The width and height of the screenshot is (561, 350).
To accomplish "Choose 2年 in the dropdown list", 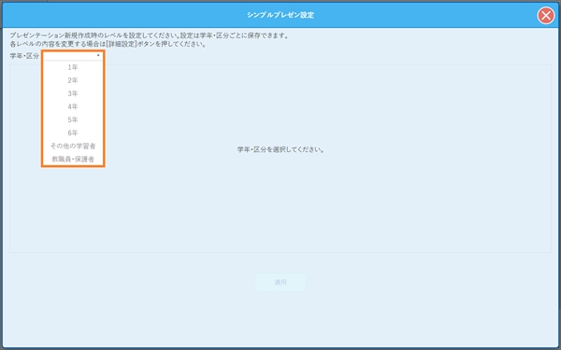I will (73, 80).
